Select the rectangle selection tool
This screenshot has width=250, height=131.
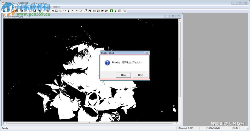coord(56,11)
